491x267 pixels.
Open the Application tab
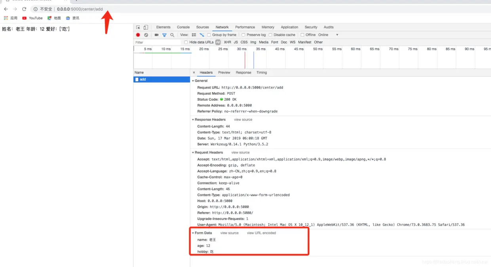tap(289, 27)
